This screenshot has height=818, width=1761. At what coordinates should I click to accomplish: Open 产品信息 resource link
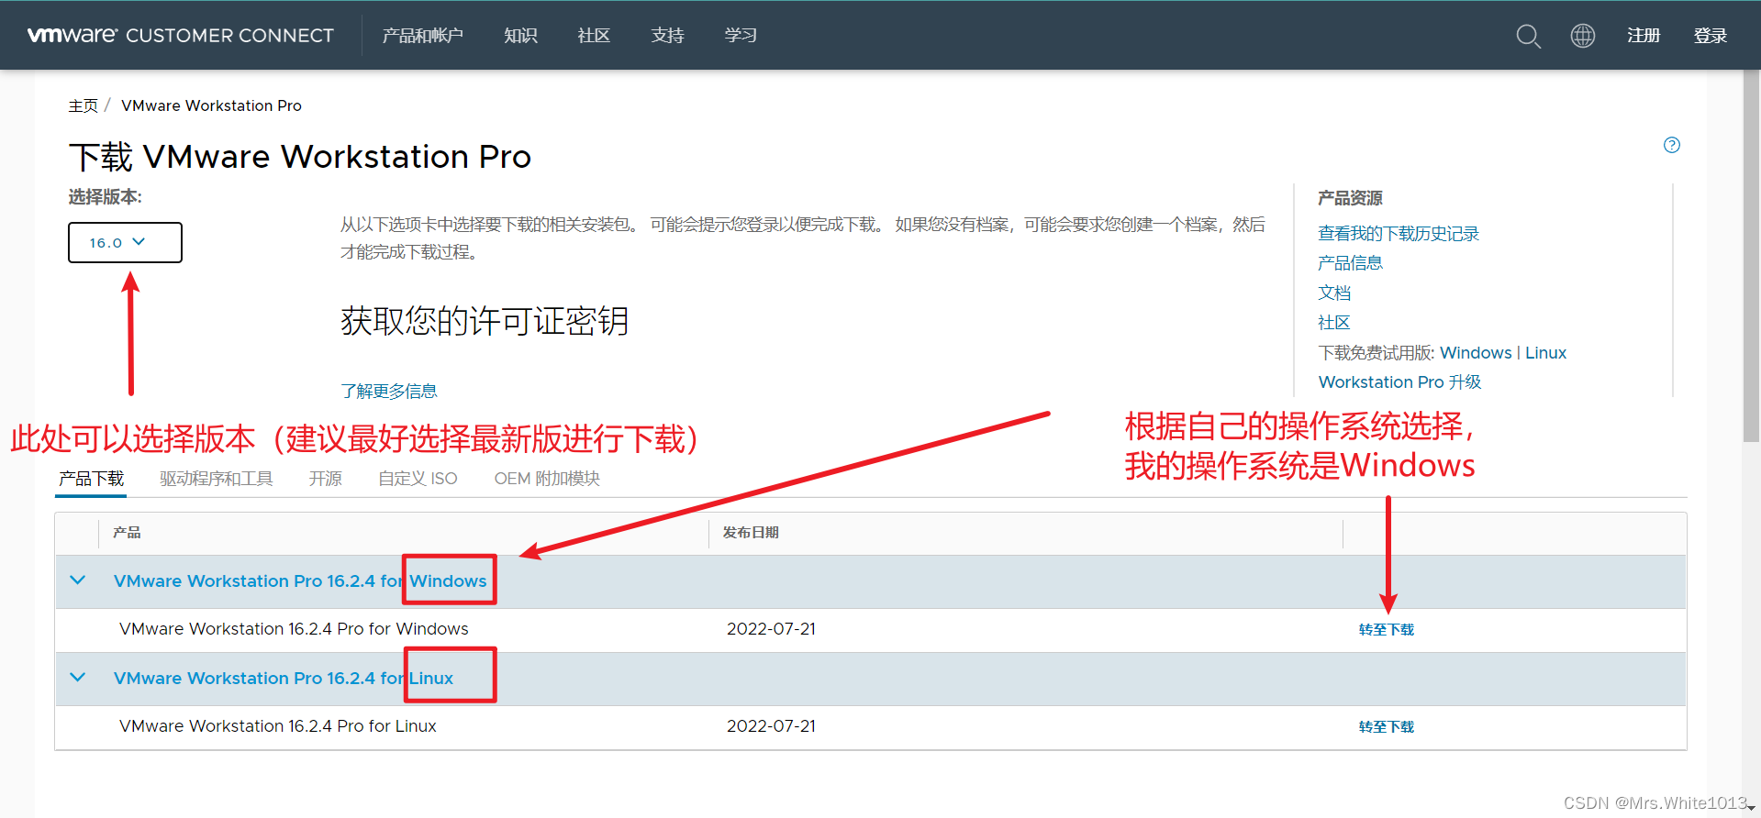1350,263
